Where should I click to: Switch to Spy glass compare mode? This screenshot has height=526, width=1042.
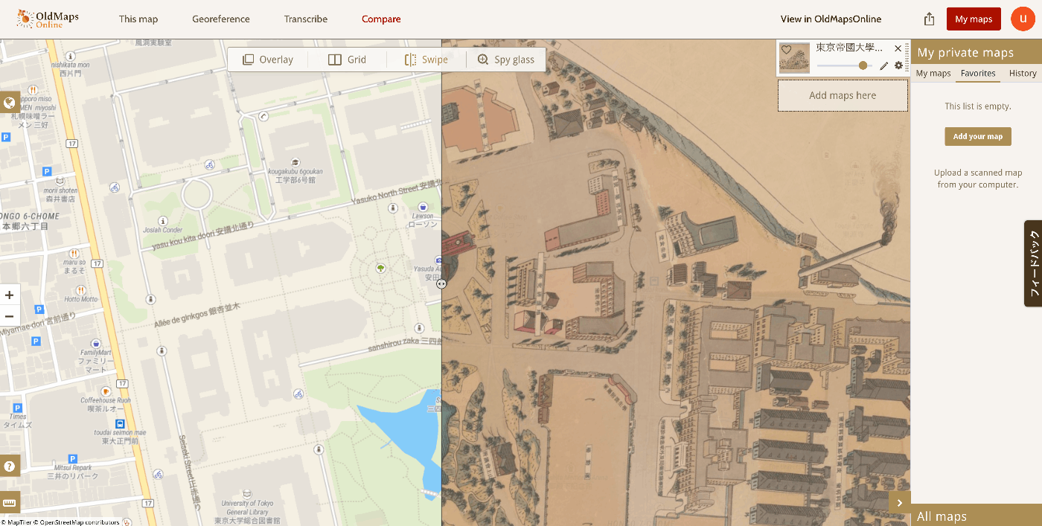[x=506, y=60]
